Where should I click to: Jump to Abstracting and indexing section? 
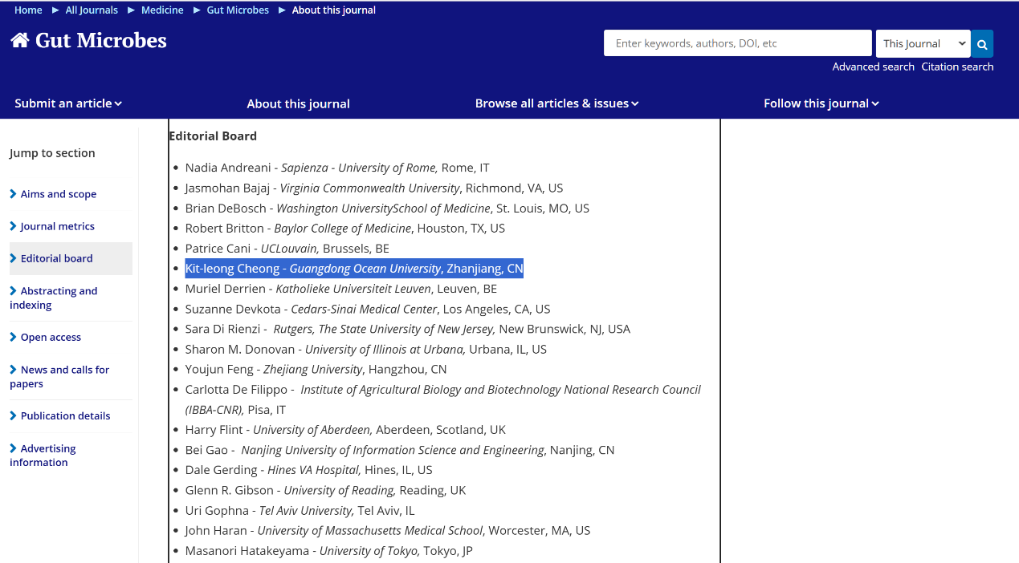click(53, 298)
